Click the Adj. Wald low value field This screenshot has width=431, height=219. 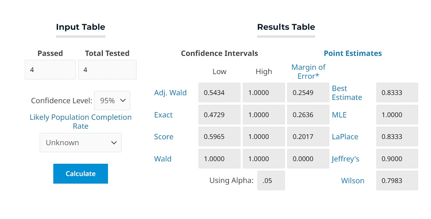point(219,93)
